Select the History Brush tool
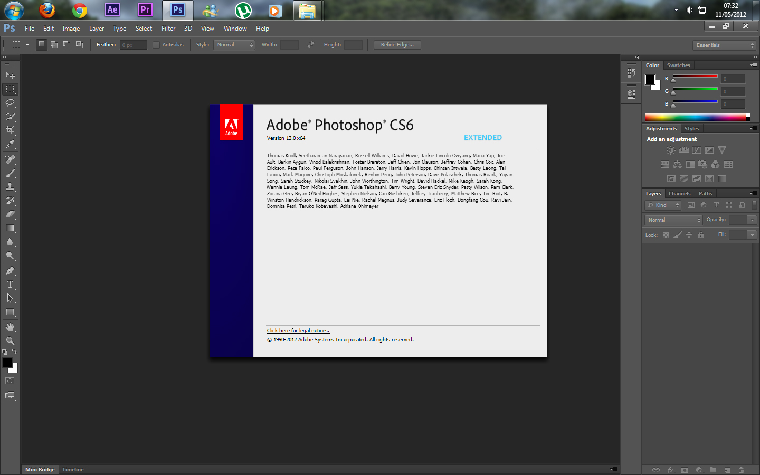This screenshot has width=760, height=475. tap(10, 201)
